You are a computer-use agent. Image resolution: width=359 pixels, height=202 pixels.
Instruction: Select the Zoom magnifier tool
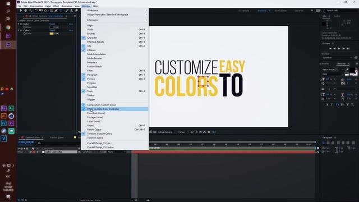pyautogui.click(x=30, y=11)
